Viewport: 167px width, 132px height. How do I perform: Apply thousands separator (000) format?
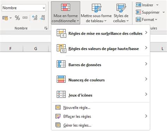pyautogui.click(x=25, y=18)
